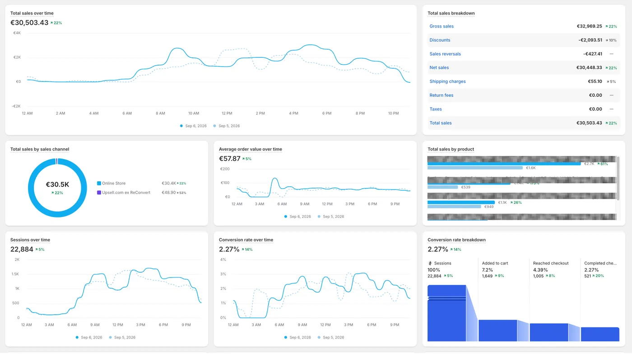This screenshot has height=354, width=632.
Task: Click the Online Store blue color swatch
Action: (99, 183)
